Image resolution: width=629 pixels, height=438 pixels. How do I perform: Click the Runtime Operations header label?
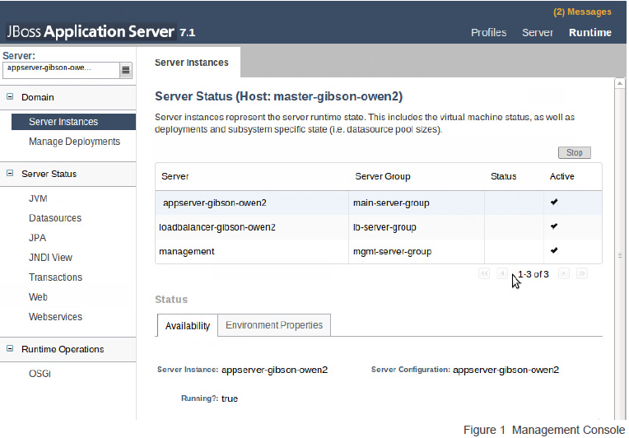pyautogui.click(x=63, y=349)
